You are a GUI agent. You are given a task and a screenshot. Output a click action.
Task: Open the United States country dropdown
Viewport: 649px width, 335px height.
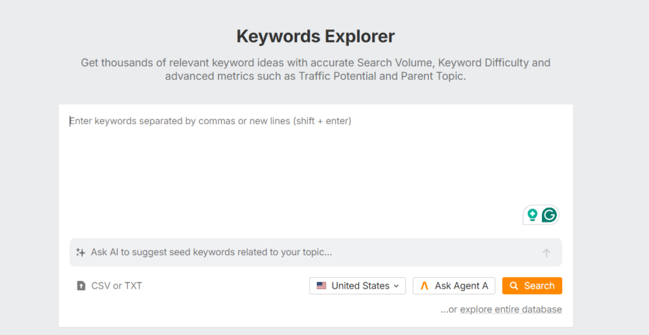click(357, 286)
